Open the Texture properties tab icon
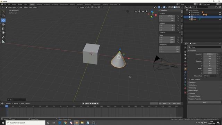Screen dimensions: 222x125 pyautogui.click(x=185, y=93)
